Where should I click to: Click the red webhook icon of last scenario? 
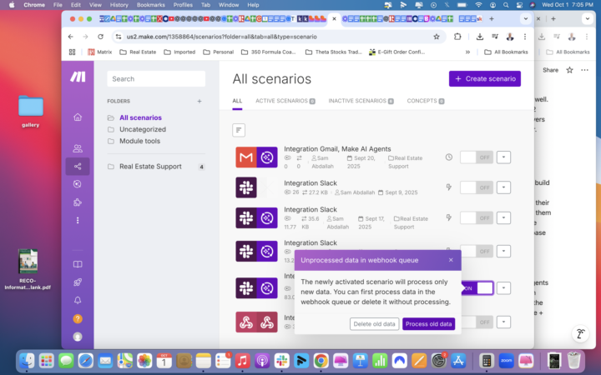[246, 322]
